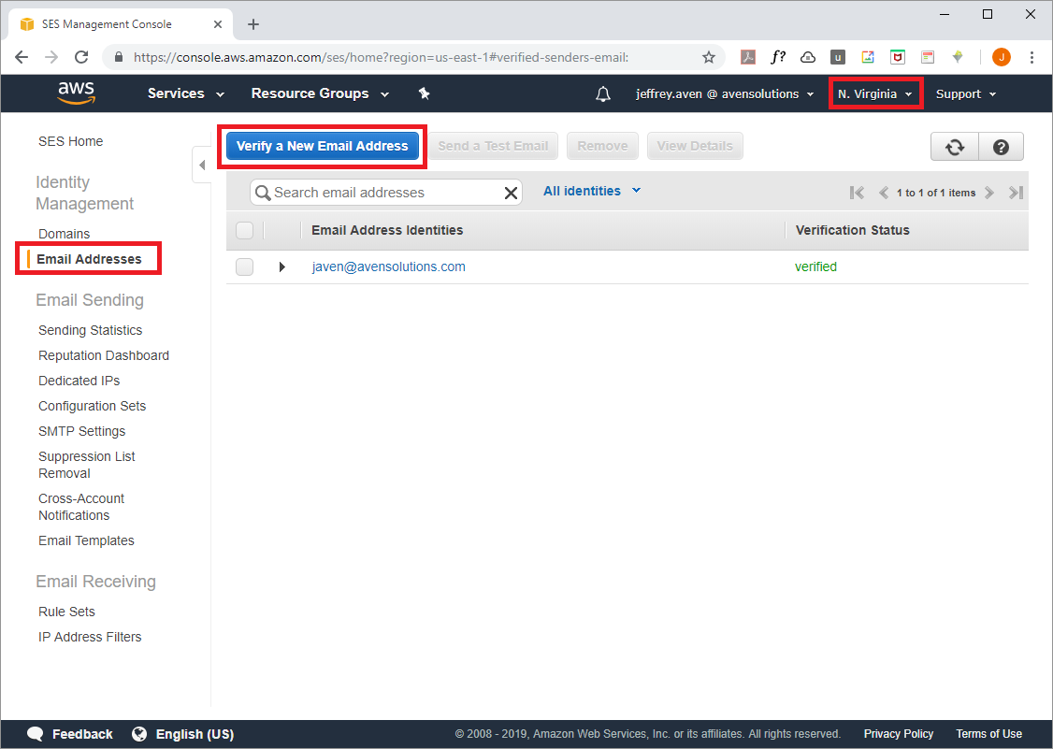
Task: Click the browser address bar URL
Action: tap(381, 57)
